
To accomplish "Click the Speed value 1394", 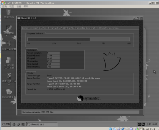I will point(53,55).
